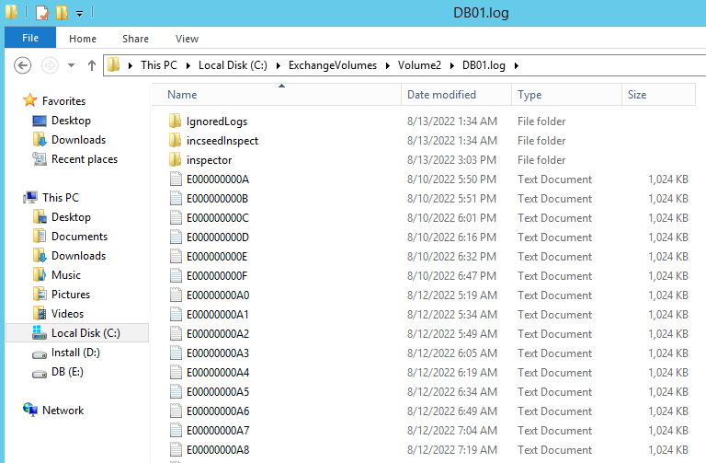Sort by the Type column header
Screen dimensions: 706x463
[x=566, y=95]
